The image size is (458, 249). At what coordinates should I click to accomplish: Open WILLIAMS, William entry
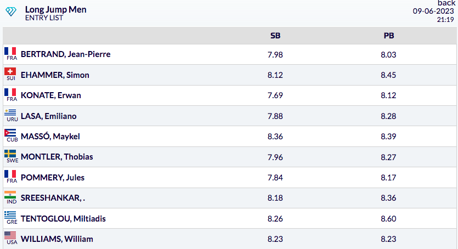click(x=56, y=239)
